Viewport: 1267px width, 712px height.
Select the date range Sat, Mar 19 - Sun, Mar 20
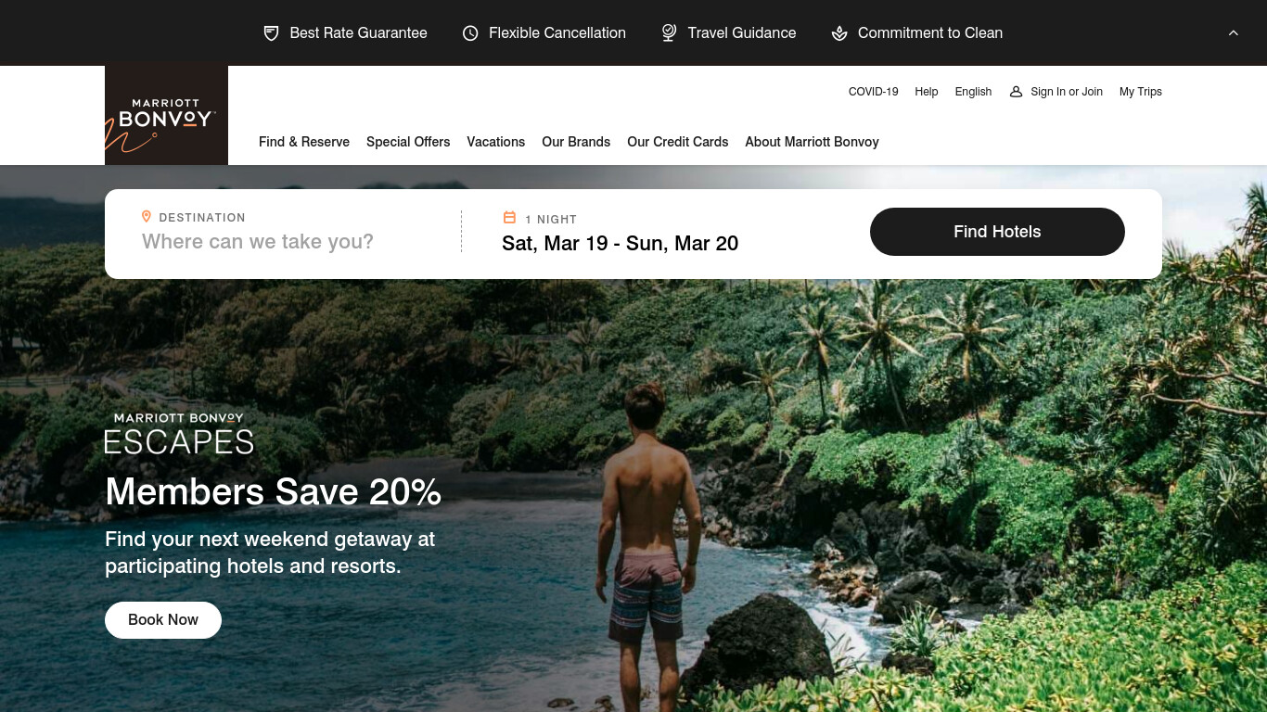[621, 243]
